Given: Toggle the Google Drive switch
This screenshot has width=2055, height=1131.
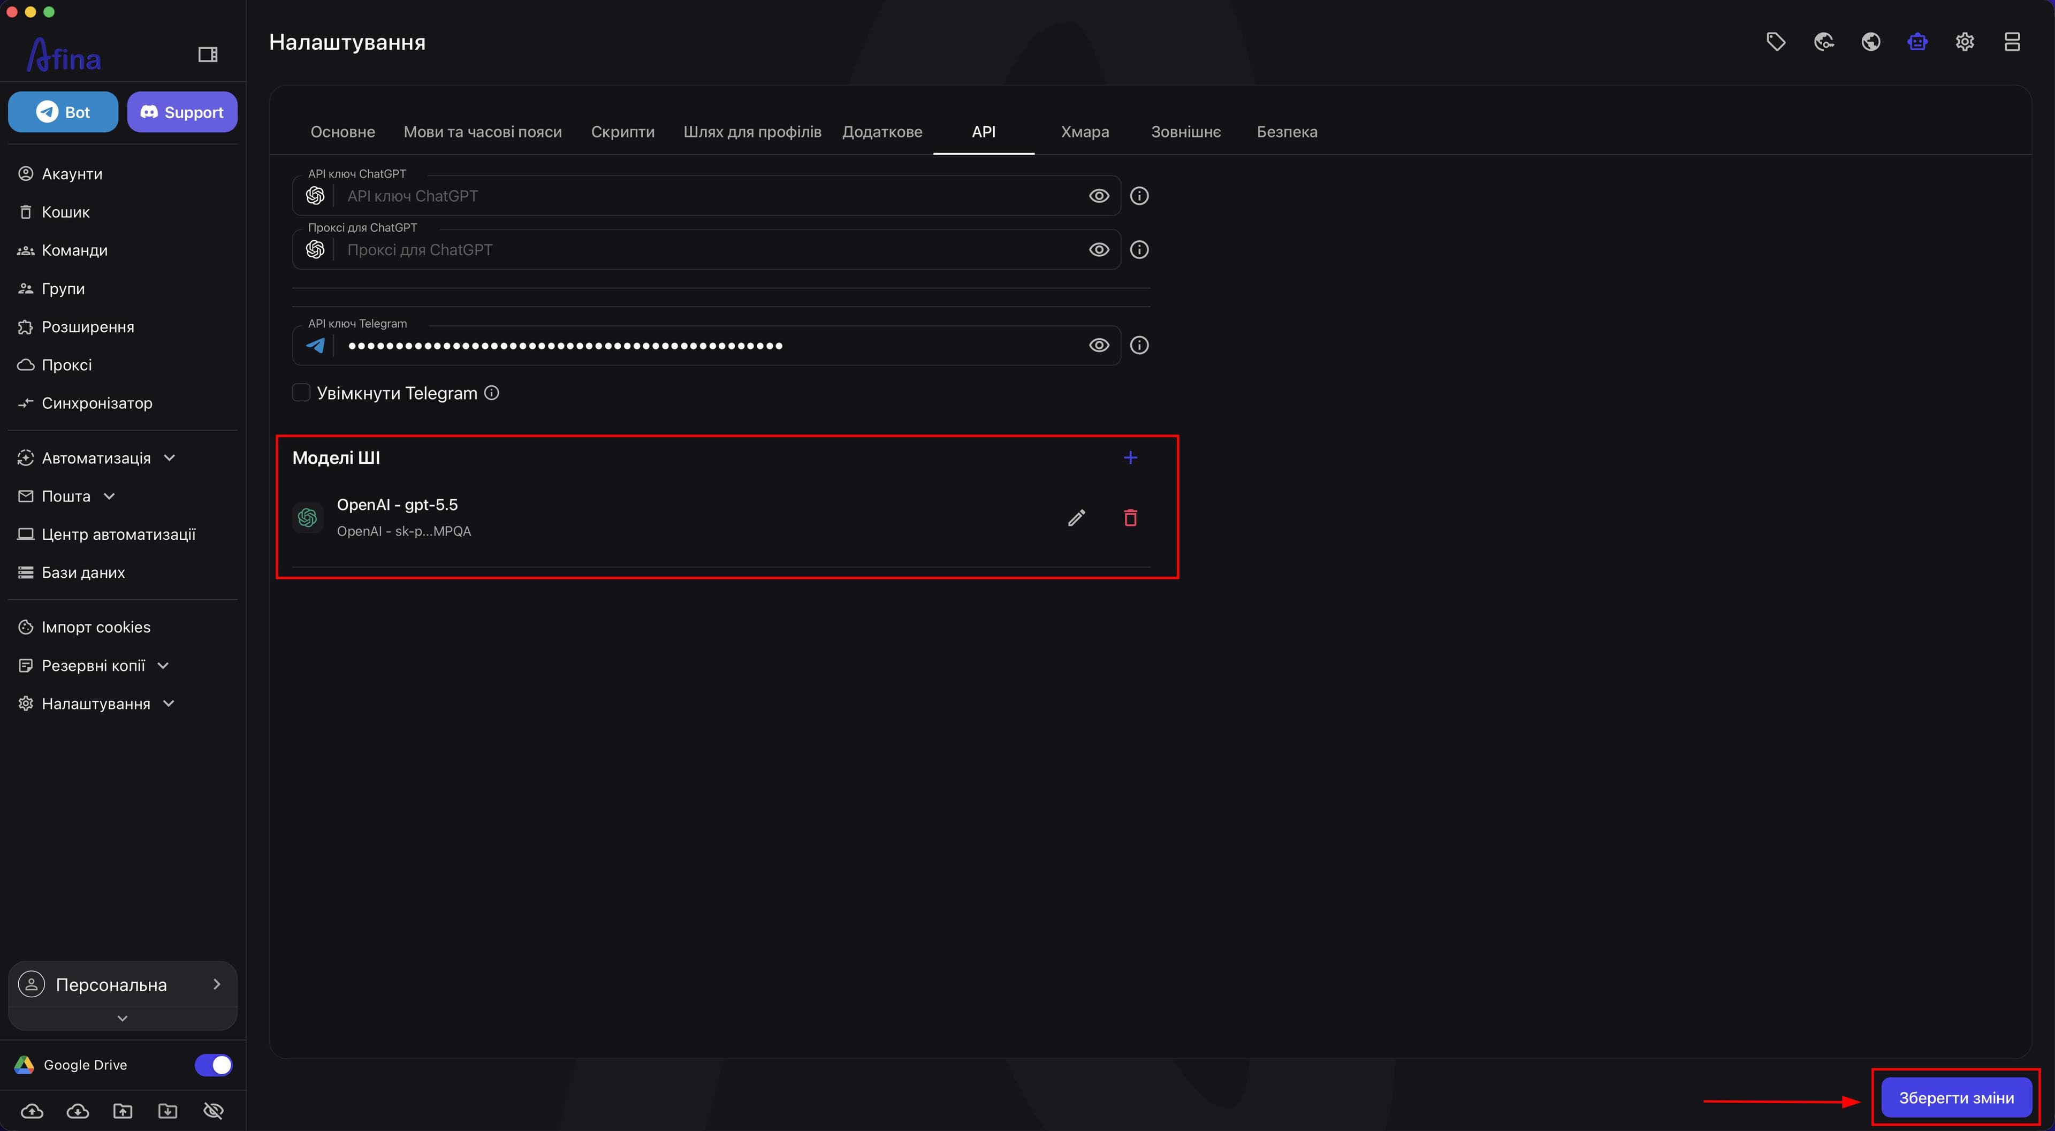Looking at the screenshot, I should click(213, 1065).
